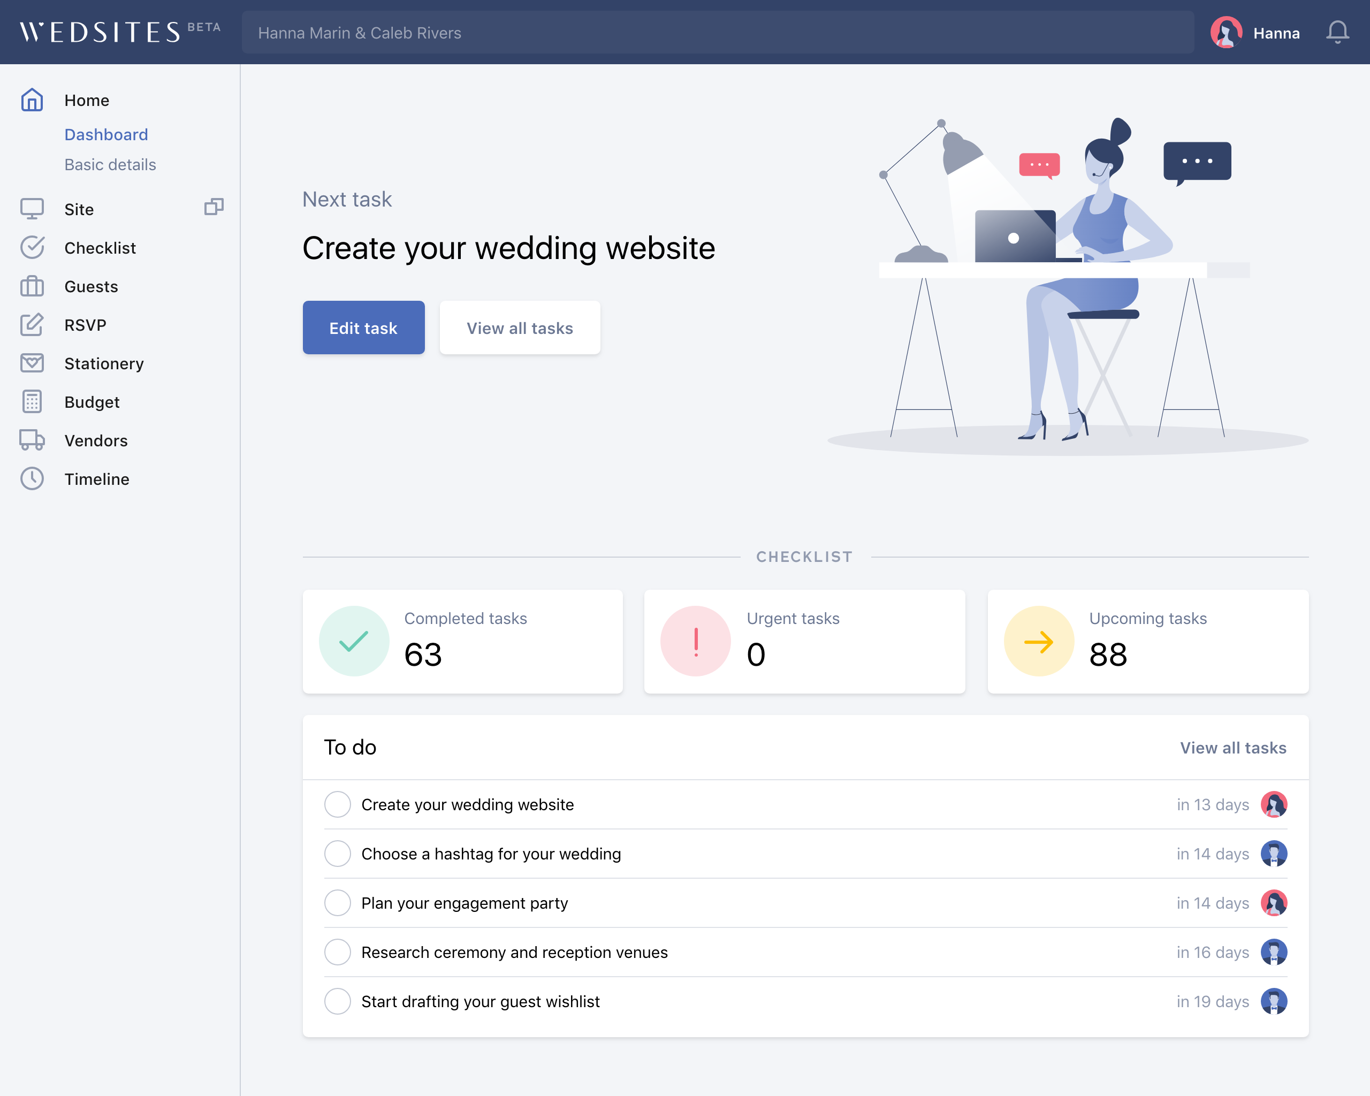Screen dimensions: 1370x1096
Task: Click the Hanna username in header
Action: (x=1276, y=33)
